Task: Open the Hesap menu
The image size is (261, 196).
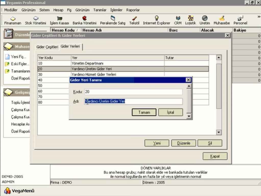Action: pos(58,10)
